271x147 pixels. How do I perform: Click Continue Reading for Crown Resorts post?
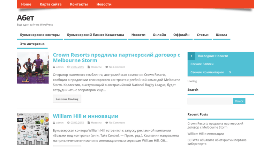point(67,99)
